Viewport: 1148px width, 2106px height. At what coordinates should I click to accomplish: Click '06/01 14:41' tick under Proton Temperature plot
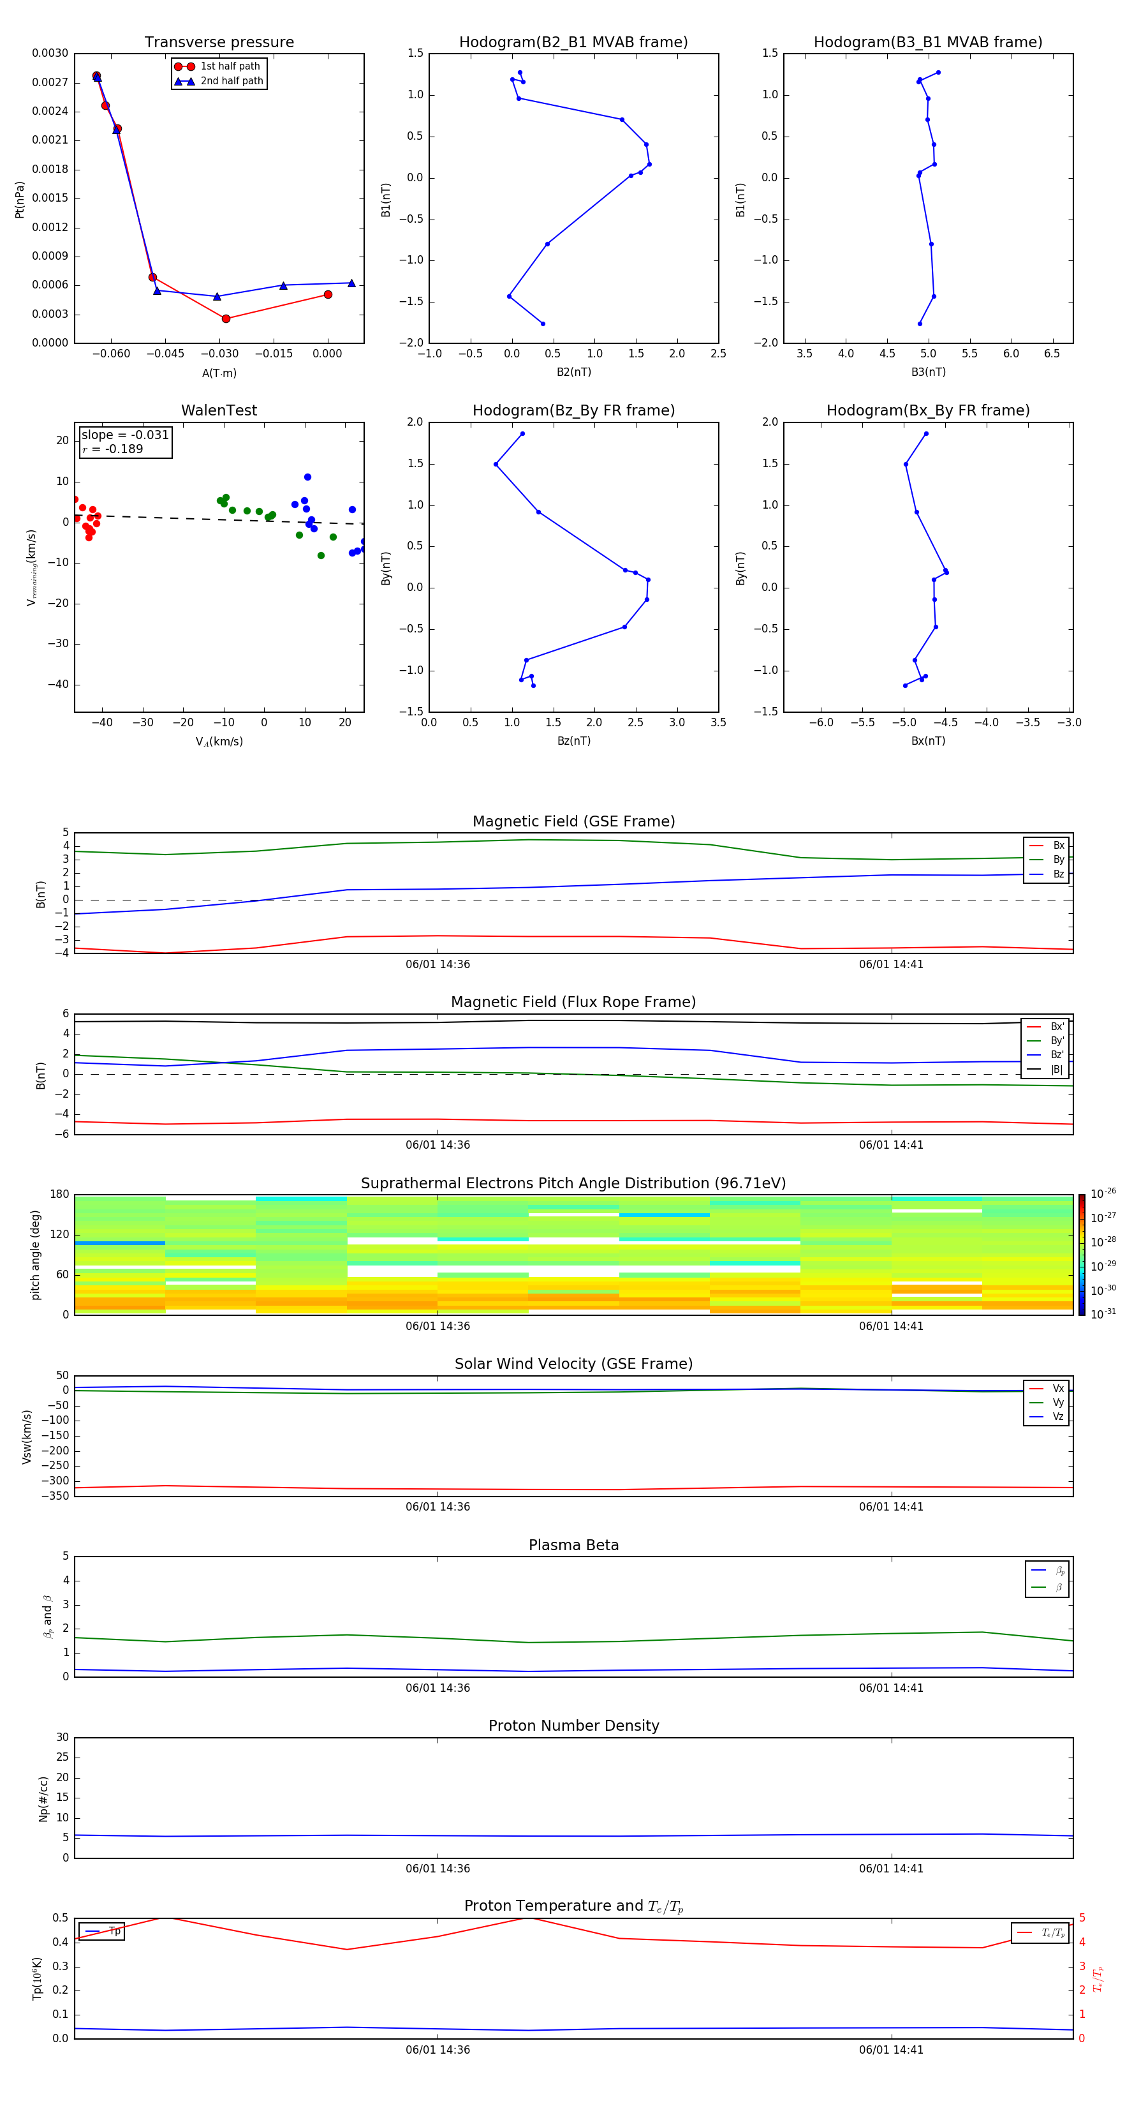coord(892,2050)
